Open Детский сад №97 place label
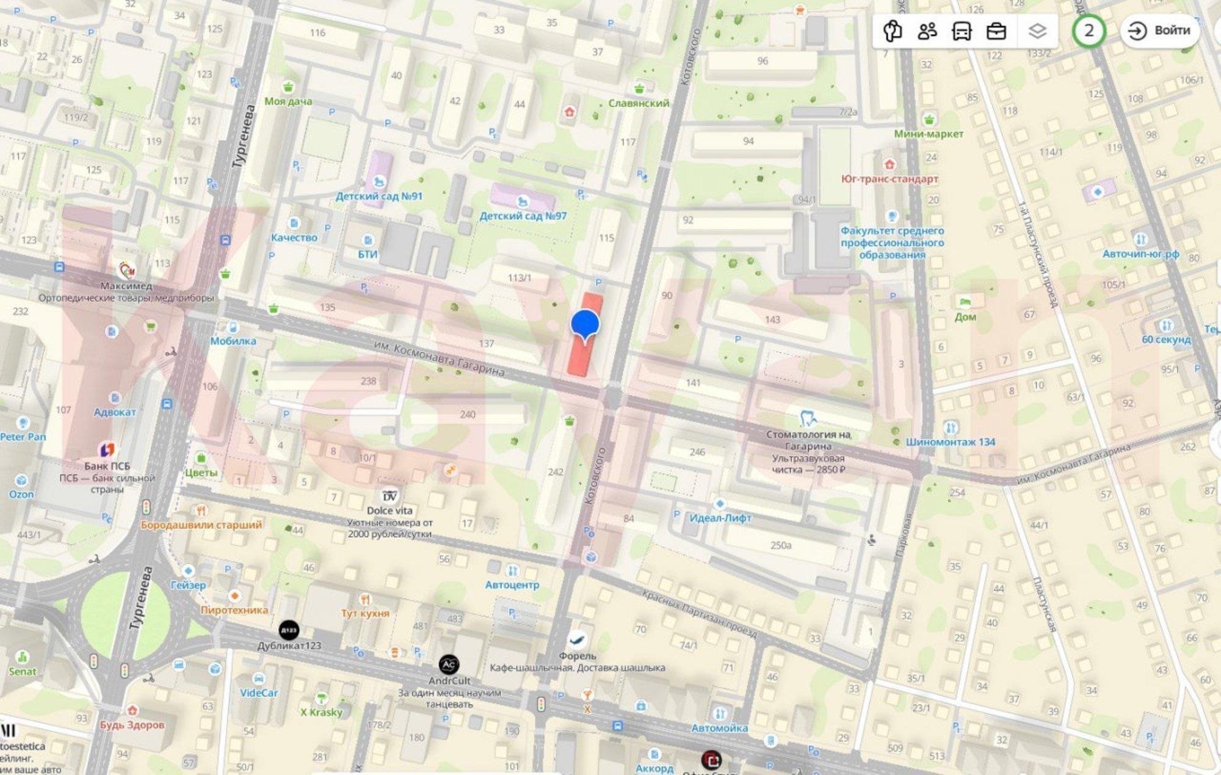This screenshot has width=1221, height=775. coord(523,216)
